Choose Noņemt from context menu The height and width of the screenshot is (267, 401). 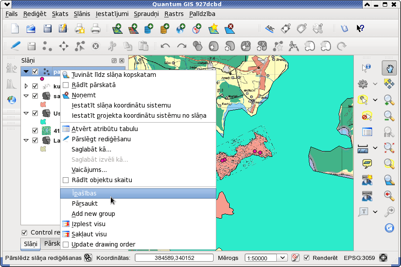point(138,95)
